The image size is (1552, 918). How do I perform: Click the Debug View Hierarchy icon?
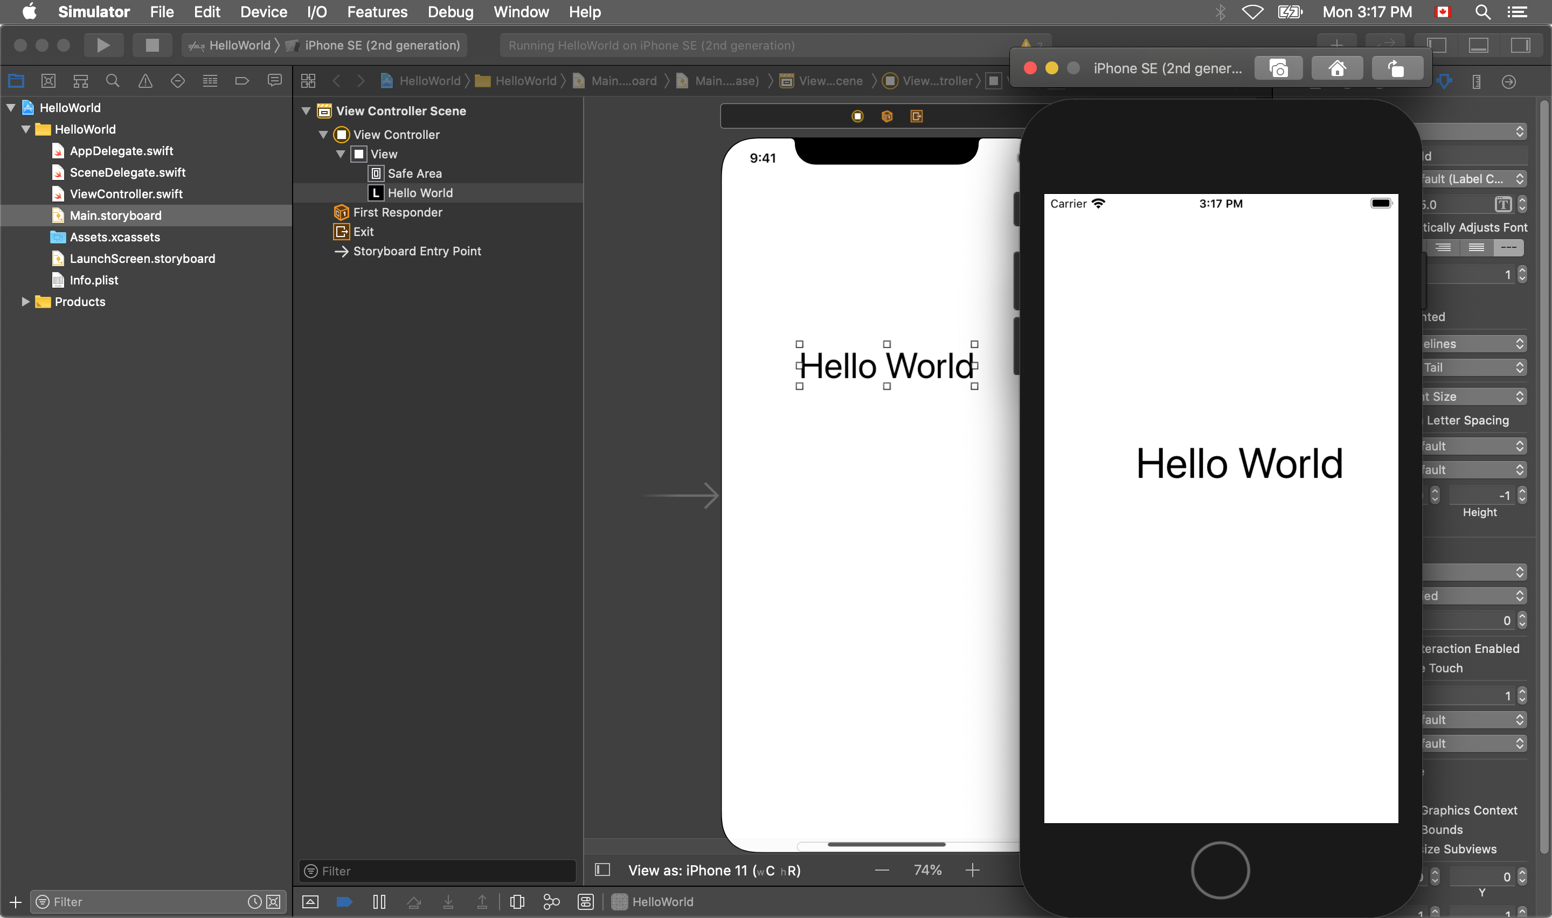517,902
